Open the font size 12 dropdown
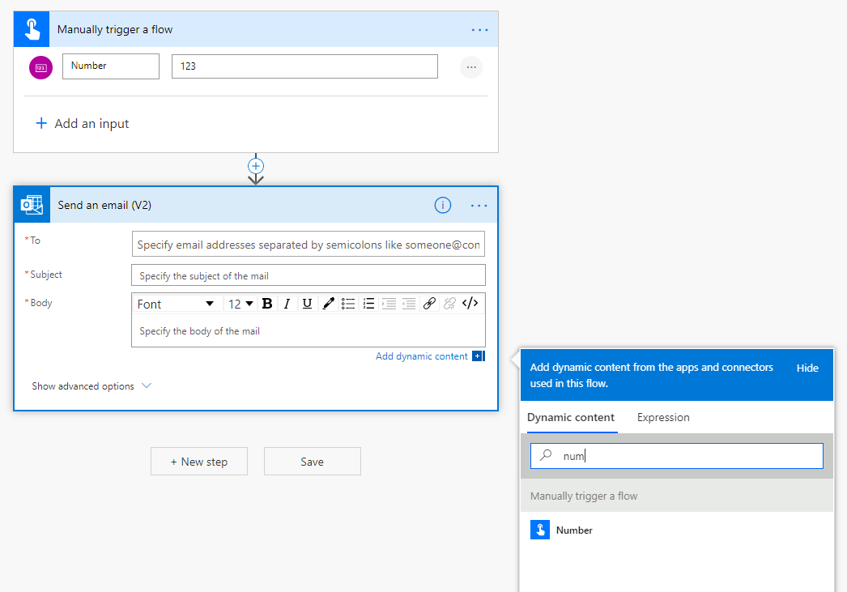 240,303
